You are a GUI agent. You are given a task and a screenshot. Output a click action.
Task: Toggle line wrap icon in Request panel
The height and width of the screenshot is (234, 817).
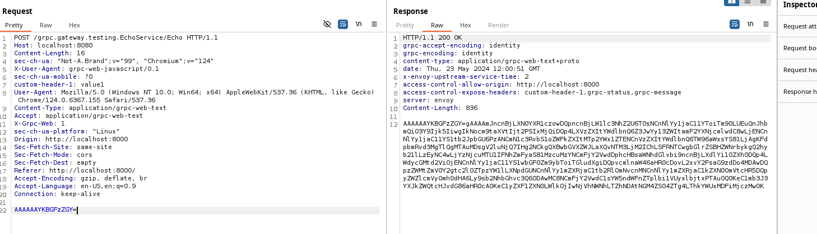coord(343,24)
